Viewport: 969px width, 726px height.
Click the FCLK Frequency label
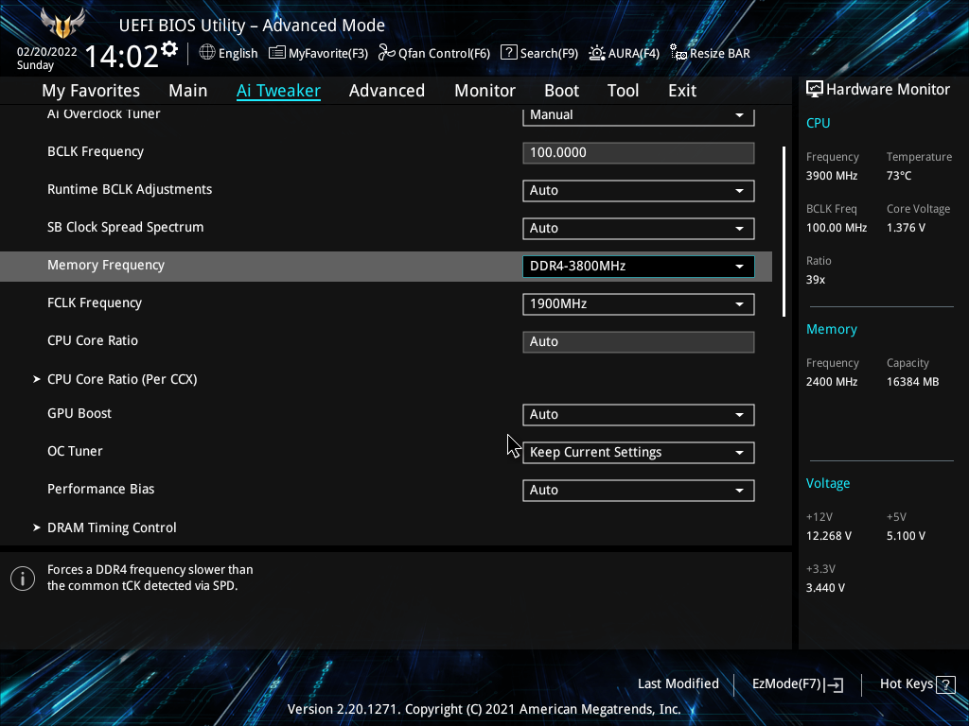[95, 302]
